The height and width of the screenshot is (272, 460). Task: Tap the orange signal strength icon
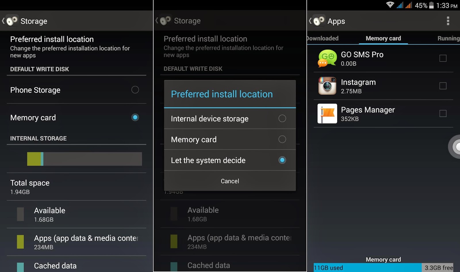409,5
